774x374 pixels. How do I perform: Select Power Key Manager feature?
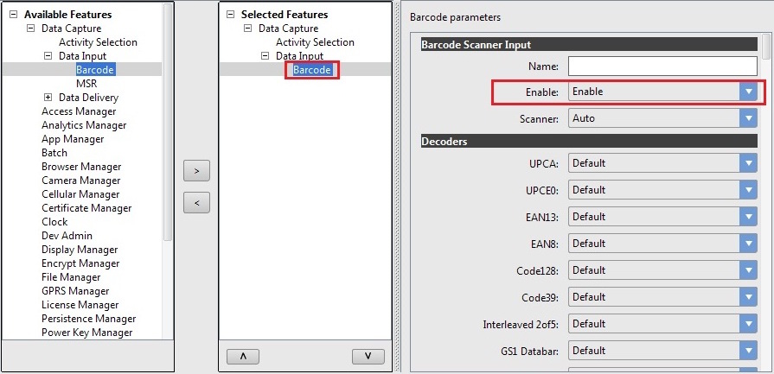pyautogui.click(x=87, y=333)
